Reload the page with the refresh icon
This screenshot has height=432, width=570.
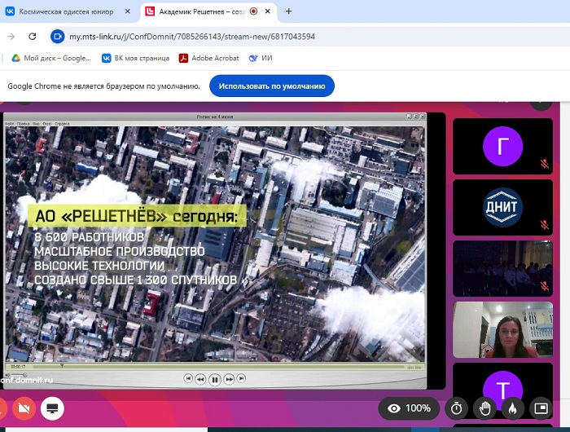(x=33, y=37)
